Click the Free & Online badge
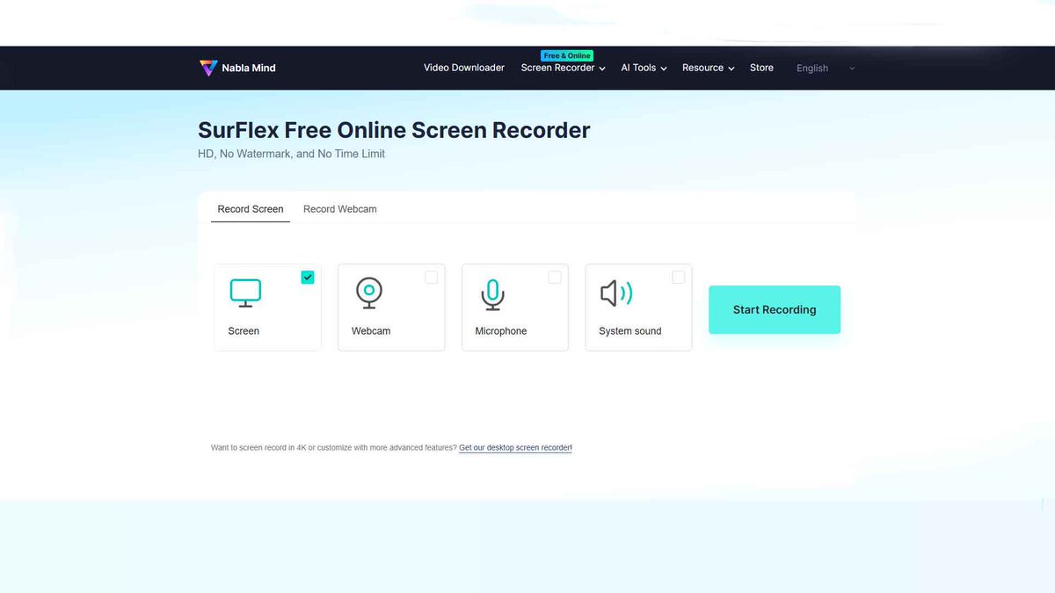This screenshot has width=1055, height=593. [x=567, y=55]
